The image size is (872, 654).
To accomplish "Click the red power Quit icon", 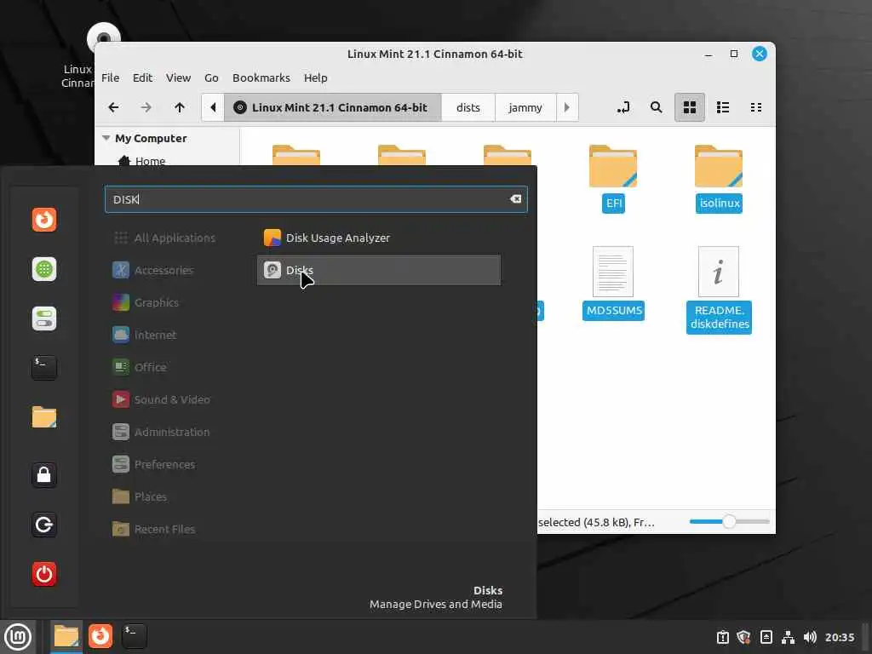I will pyautogui.click(x=44, y=574).
